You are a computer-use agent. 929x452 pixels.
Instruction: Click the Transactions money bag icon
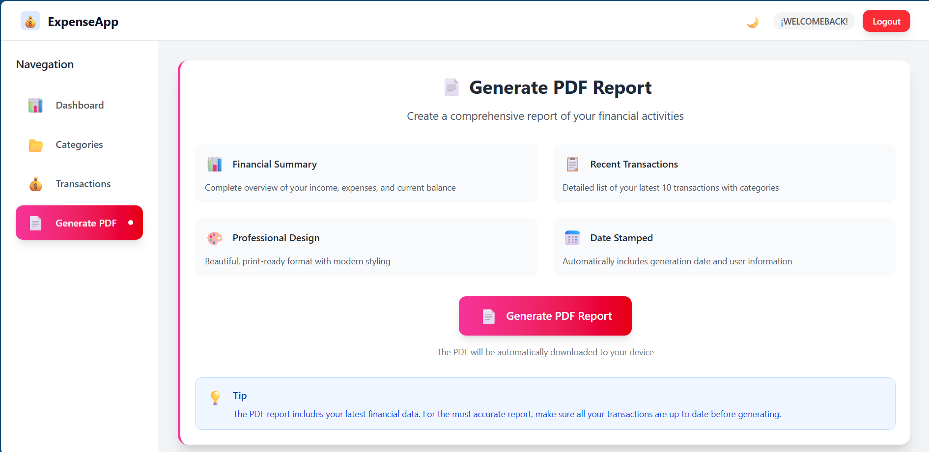coord(35,184)
